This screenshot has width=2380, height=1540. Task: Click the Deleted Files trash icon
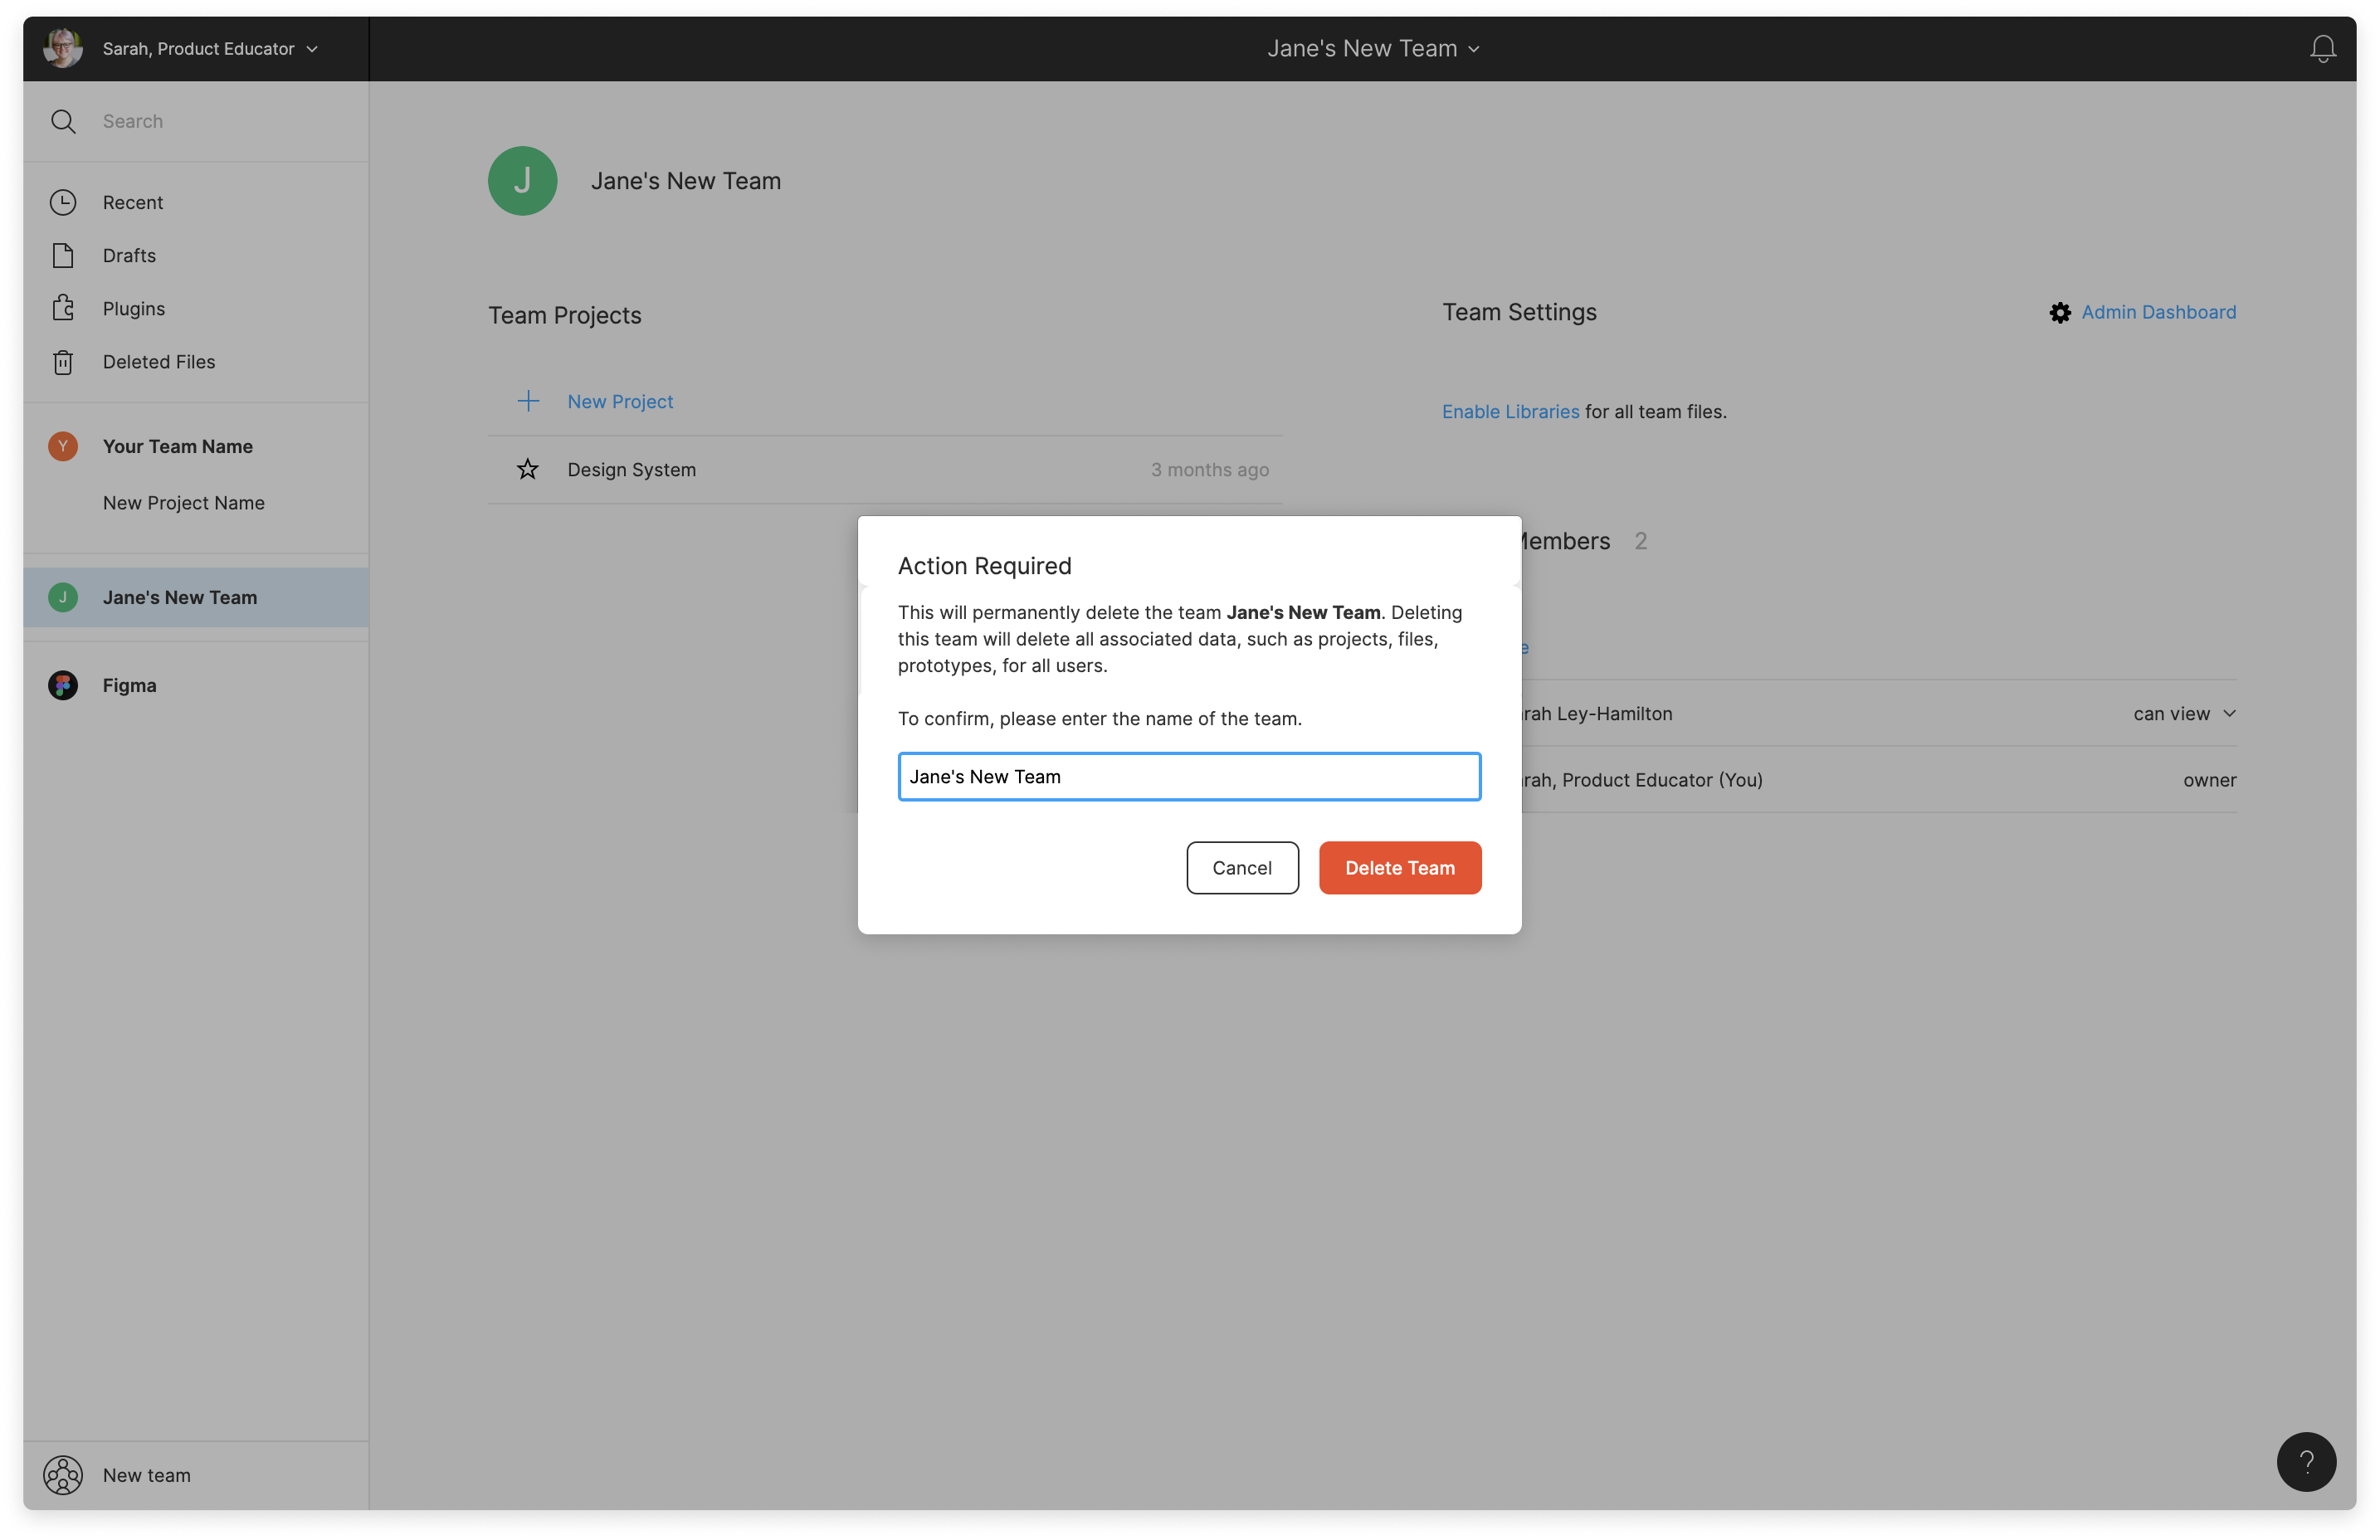click(x=63, y=361)
